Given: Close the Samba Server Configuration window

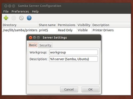Looking at the screenshot, I should point(6,6).
